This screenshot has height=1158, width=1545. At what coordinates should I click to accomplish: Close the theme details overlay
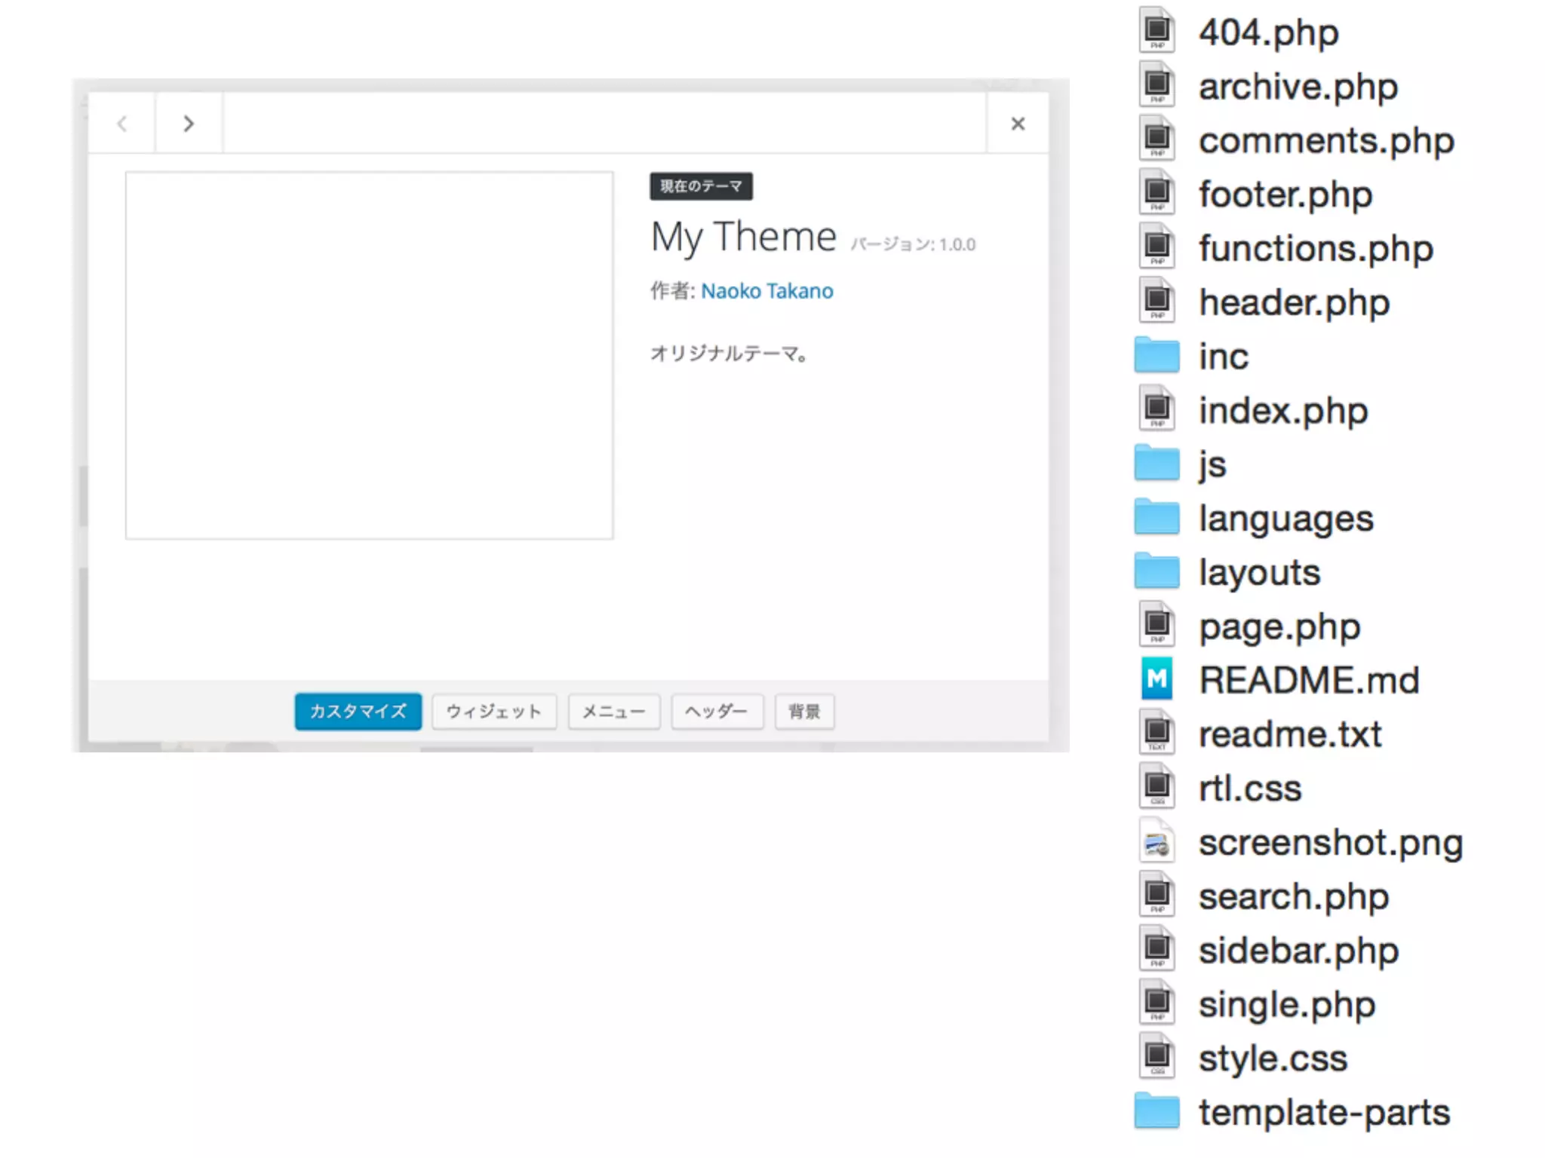click(1018, 124)
